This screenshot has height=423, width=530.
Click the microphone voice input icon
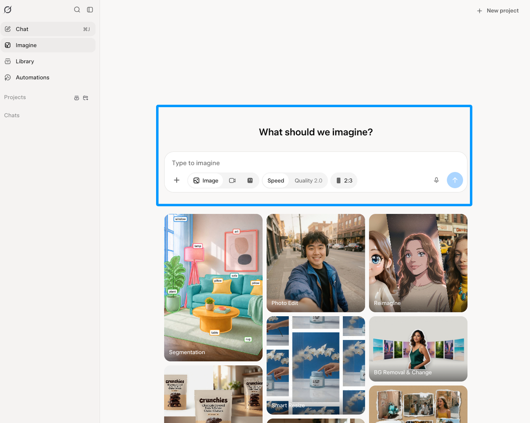(x=436, y=180)
